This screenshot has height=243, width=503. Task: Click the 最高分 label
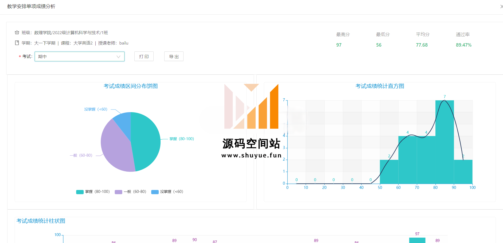343,34
